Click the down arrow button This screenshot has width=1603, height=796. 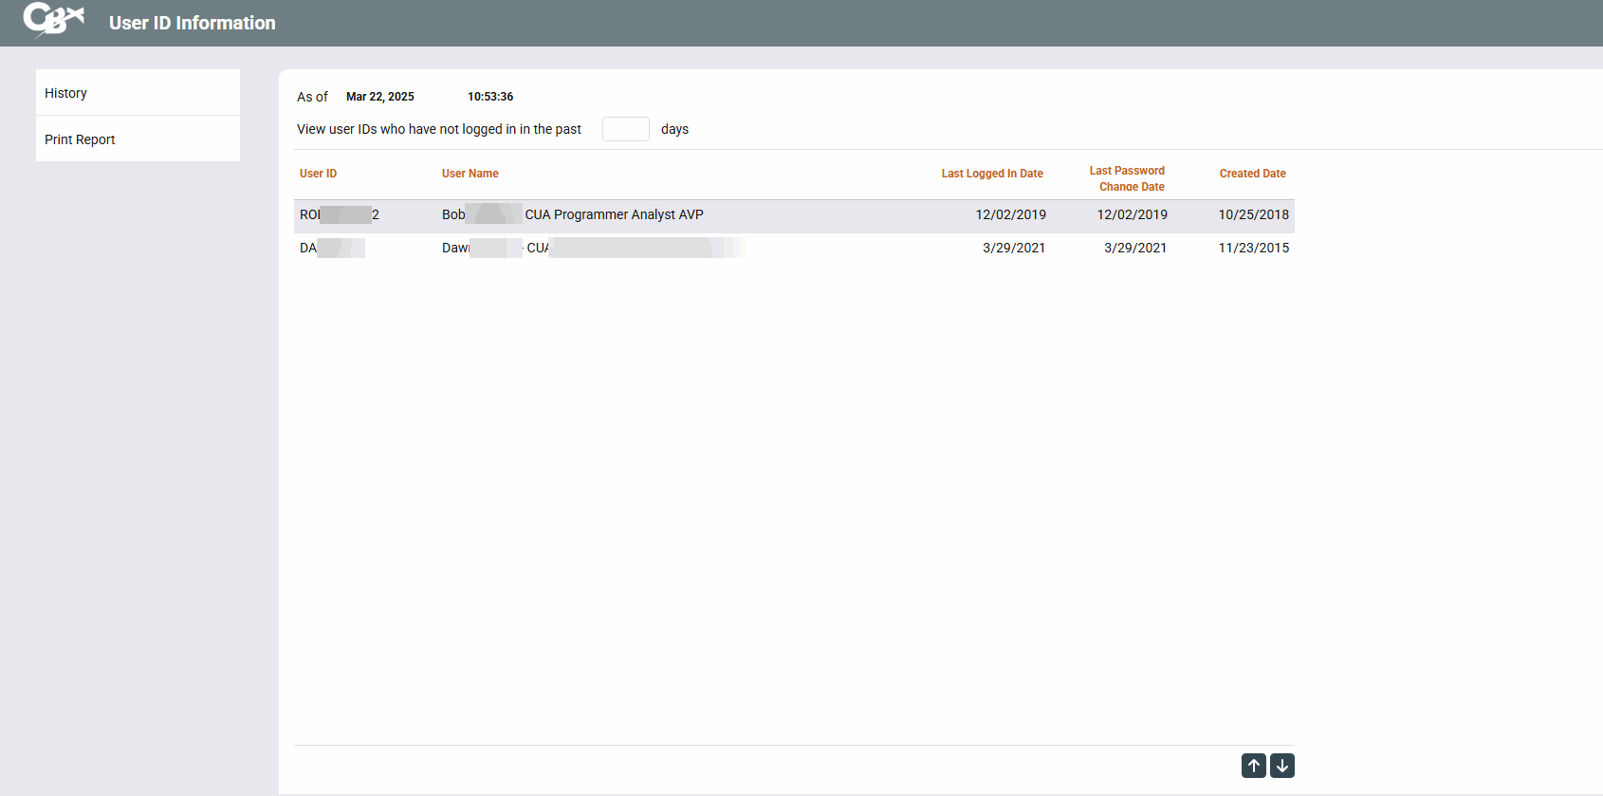coord(1281,766)
